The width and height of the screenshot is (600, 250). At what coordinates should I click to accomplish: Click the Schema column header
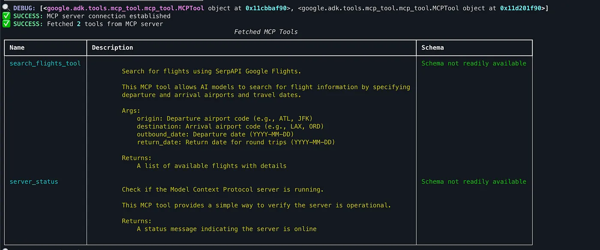coord(432,47)
